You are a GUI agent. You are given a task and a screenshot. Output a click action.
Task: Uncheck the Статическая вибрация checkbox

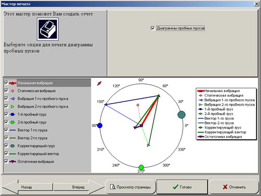(6, 90)
